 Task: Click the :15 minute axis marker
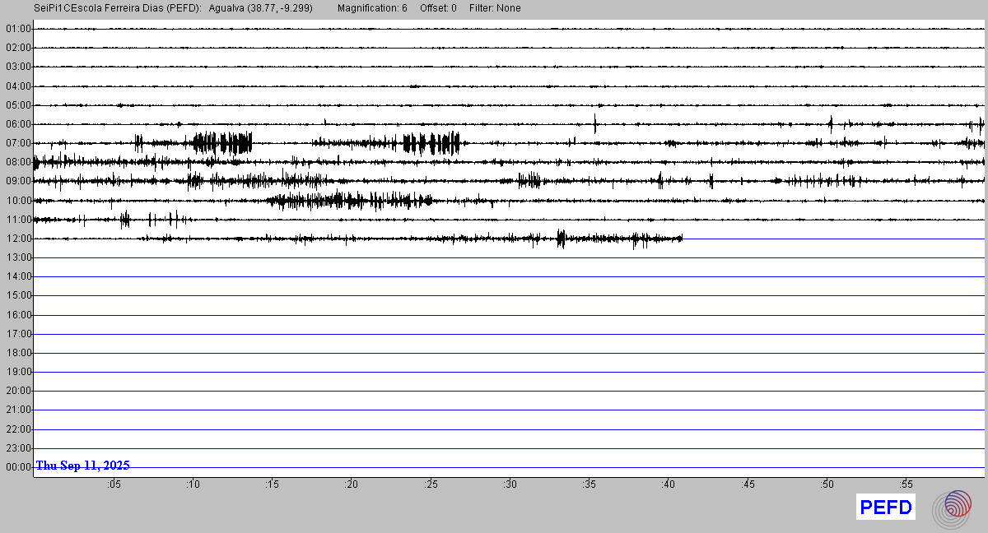(272, 484)
